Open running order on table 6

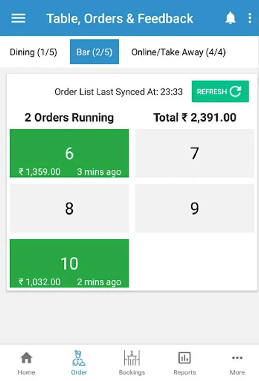(x=69, y=153)
